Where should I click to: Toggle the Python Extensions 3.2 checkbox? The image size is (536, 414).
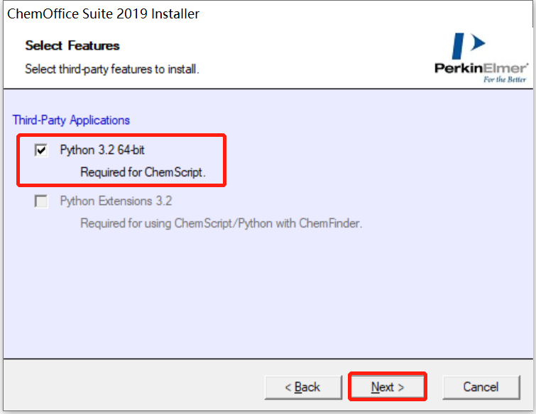point(41,201)
